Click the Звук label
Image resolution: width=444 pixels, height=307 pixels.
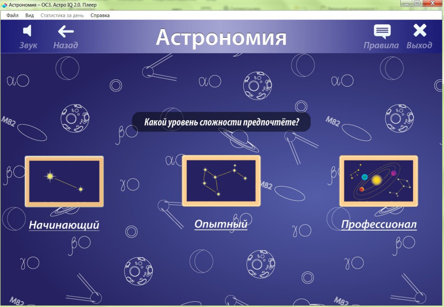[x=28, y=46]
